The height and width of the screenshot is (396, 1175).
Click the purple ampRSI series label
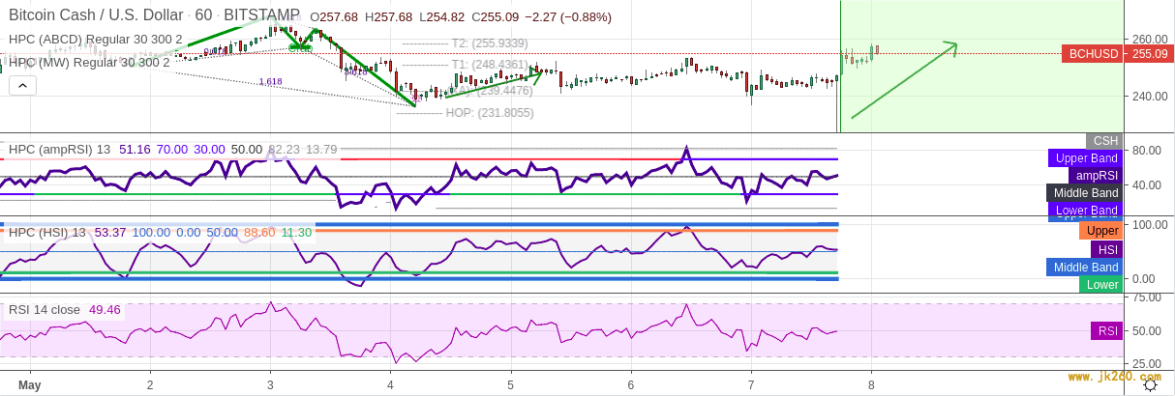(1096, 176)
